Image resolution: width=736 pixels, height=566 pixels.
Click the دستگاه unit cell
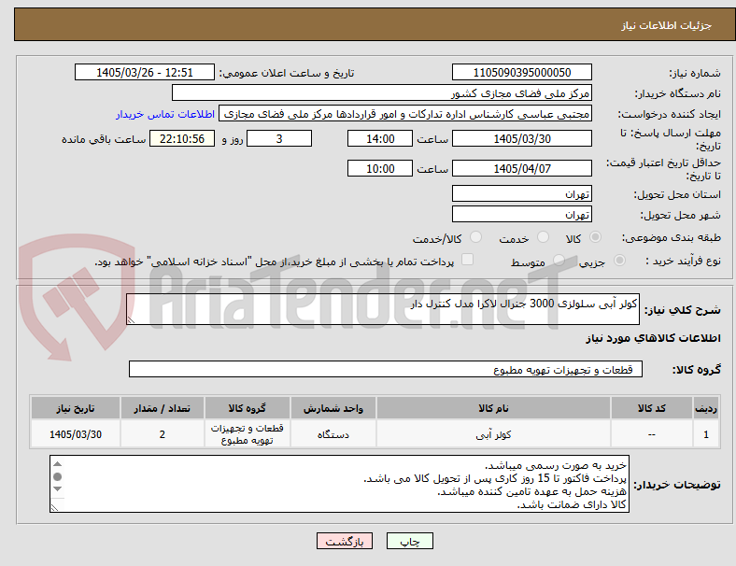[x=333, y=434]
